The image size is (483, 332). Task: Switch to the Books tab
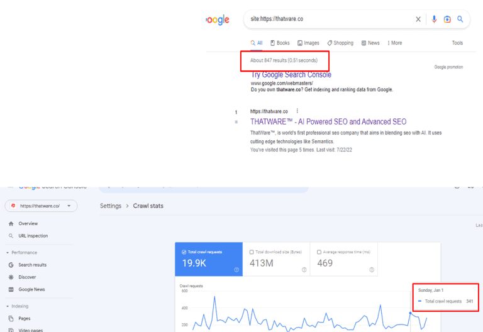click(x=280, y=43)
